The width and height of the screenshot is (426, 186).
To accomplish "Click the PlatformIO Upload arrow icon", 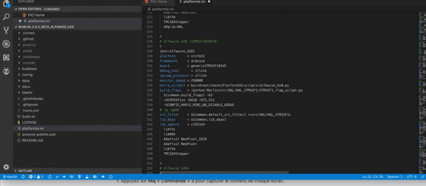I will [x=64, y=177].
